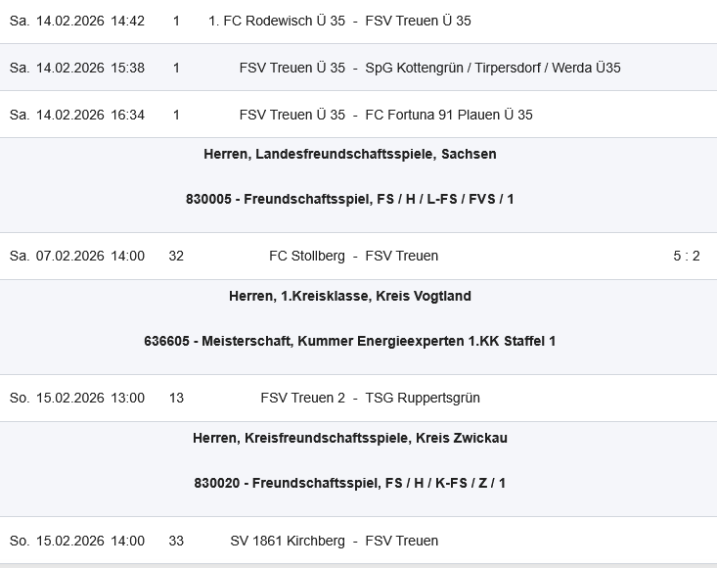The image size is (717, 568).
Task: Click the date Sa. 07.02.2026 14:00
Action: tap(77, 256)
